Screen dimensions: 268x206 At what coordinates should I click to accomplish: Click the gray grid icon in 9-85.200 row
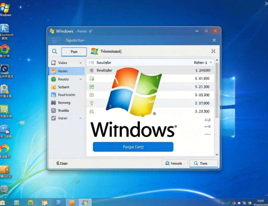92,95
